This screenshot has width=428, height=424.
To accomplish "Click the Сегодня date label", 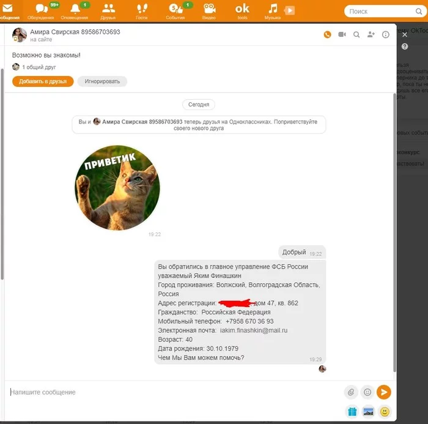I will 199,105.
